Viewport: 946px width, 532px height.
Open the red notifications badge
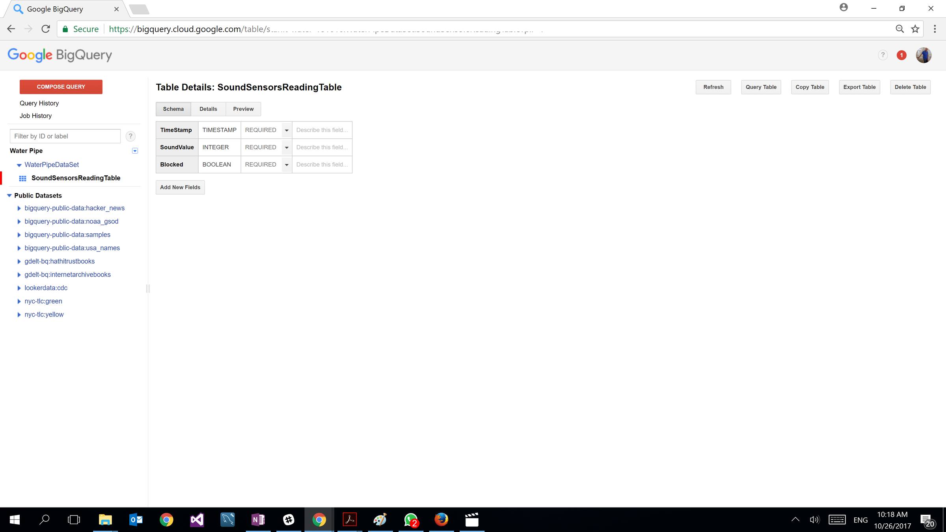pos(901,55)
